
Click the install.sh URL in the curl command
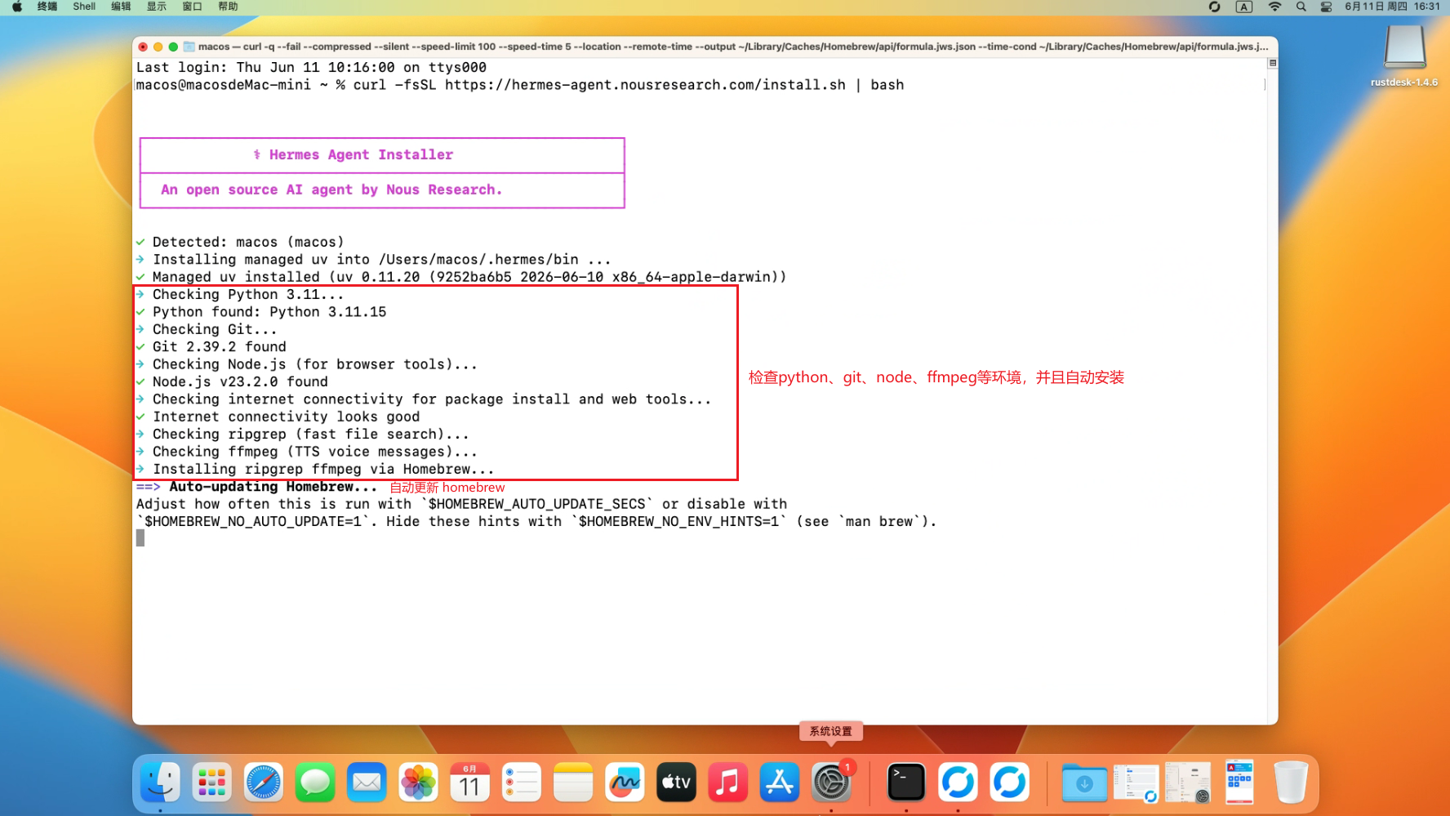click(645, 85)
